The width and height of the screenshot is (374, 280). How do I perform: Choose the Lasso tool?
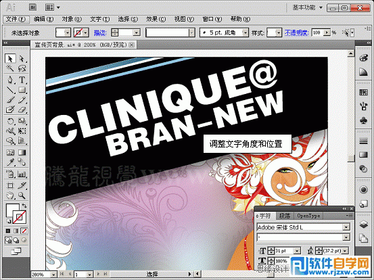(x=22, y=68)
